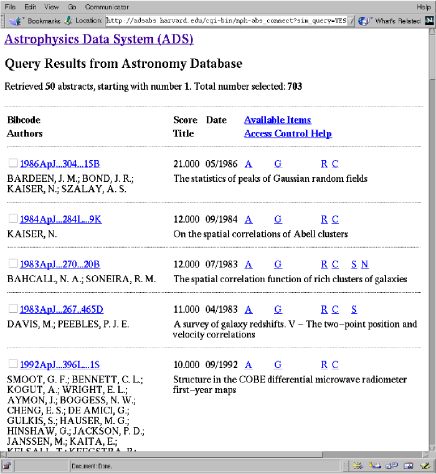Screen dimensions: 436x474
Task: Click the vertical scrollbar thumb
Action: pyautogui.click(x=432, y=57)
